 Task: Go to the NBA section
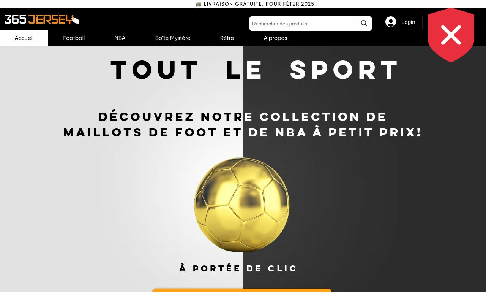pyautogui.click(x=120, y=38)
